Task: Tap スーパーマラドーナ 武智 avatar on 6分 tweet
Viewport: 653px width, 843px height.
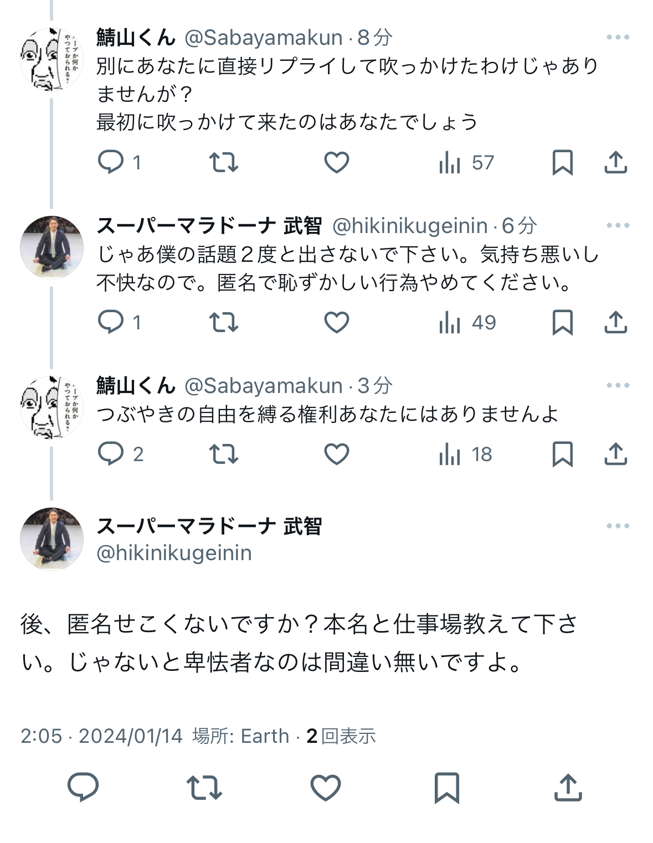Action: click(52, 247)
